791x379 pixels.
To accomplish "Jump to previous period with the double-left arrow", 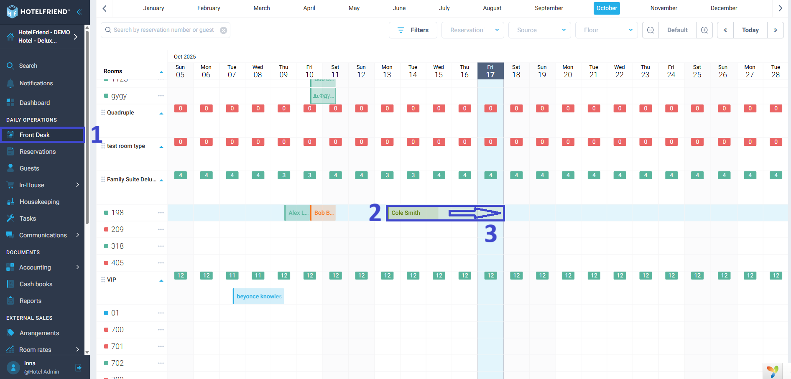I will pyautogui.click(x=725, y=30).
